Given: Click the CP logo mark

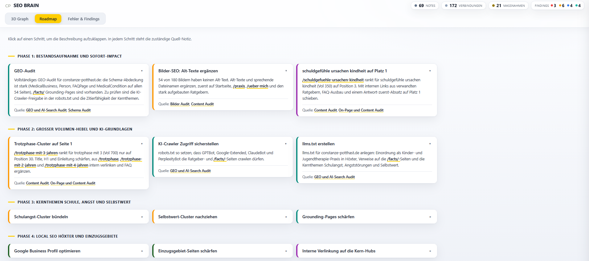Looking at the screenshot, I should (x=8, y=6).
